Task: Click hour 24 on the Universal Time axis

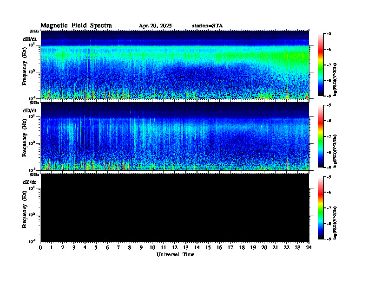Action: click(x=309, y=247)
